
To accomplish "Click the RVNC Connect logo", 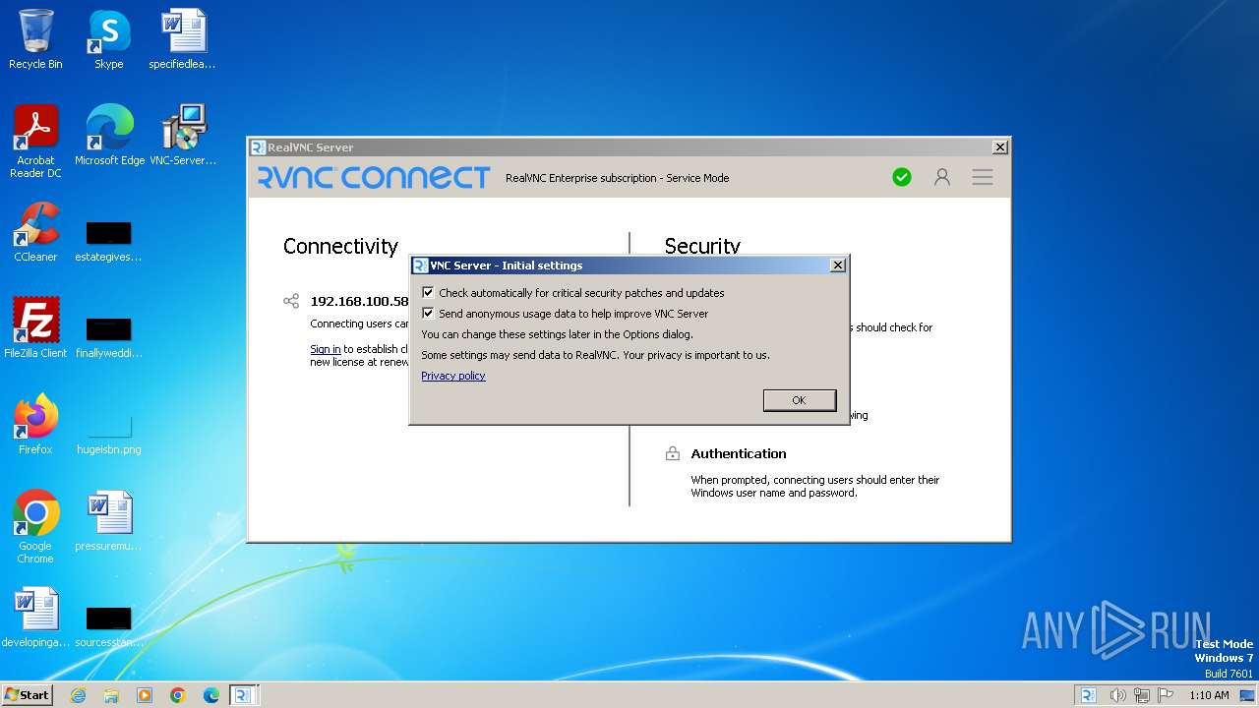I will tap(374, 177).
